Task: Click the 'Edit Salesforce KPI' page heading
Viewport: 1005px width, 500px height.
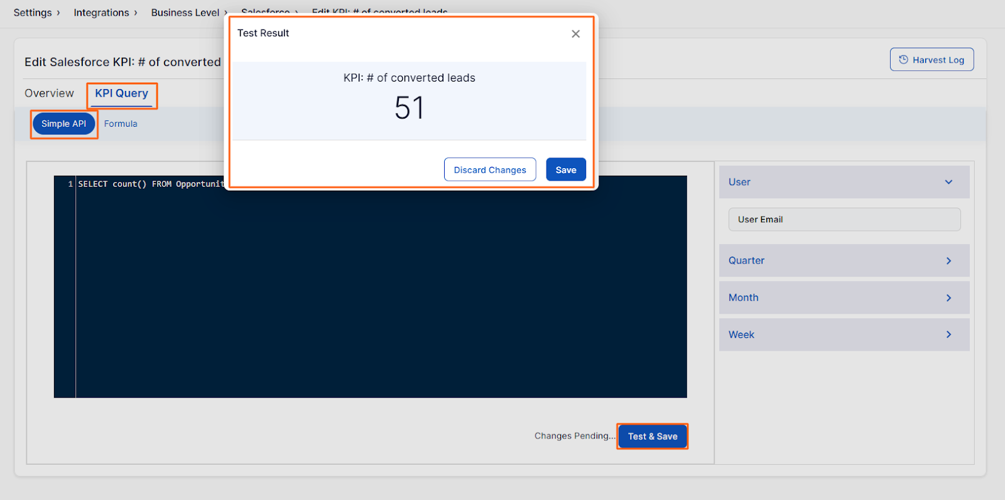Action: click(122, 62)
